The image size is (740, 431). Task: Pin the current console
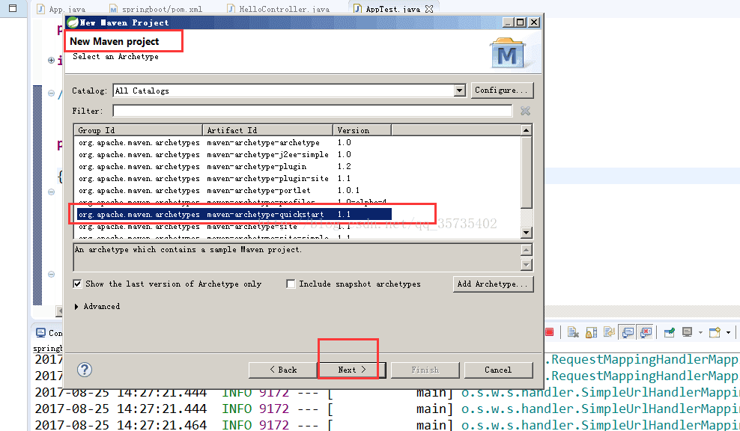point(669,332)
